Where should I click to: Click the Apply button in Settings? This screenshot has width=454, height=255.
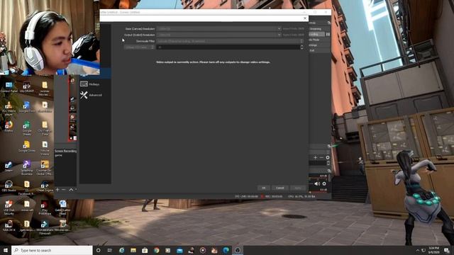tap(298, 188)
